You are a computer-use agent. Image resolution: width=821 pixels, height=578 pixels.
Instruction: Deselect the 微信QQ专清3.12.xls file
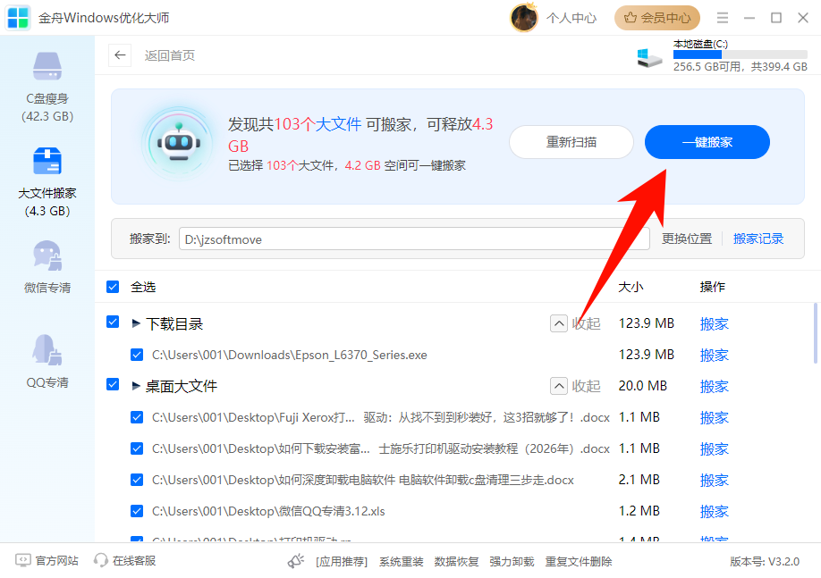(x=137, y=511)
